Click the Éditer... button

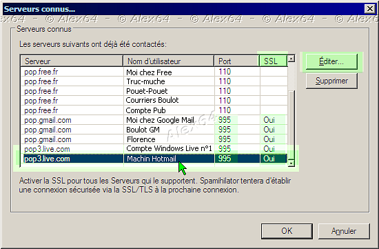(331, 61)
